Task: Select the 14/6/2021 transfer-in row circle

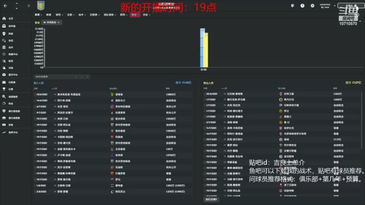Action: click(x=35, y=100)
